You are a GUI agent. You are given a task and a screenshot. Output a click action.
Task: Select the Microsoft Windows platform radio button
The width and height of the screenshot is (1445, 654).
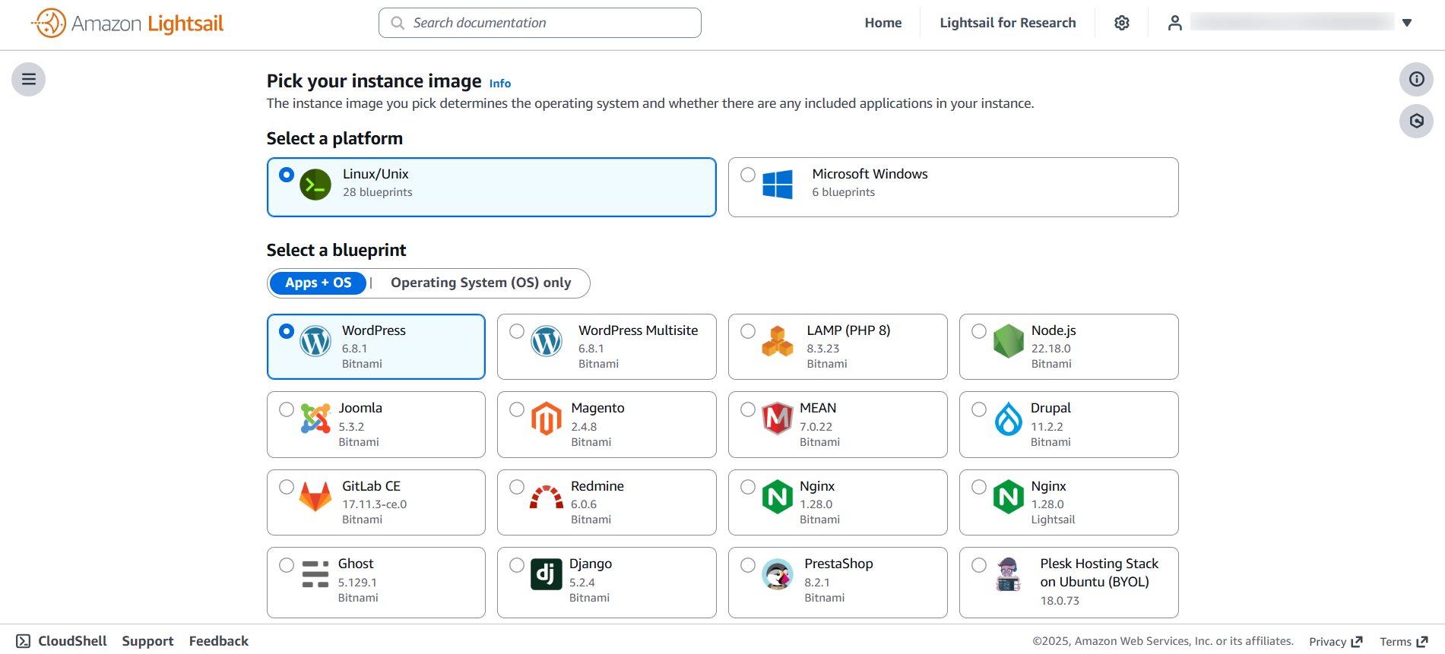pos(748,175)
